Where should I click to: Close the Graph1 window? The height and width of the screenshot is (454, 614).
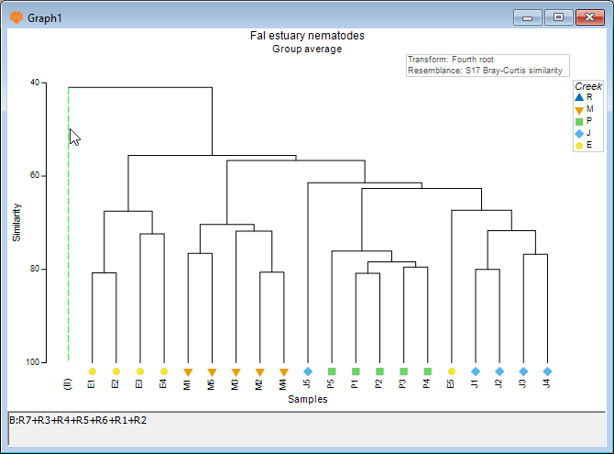(x=588, y=17)
